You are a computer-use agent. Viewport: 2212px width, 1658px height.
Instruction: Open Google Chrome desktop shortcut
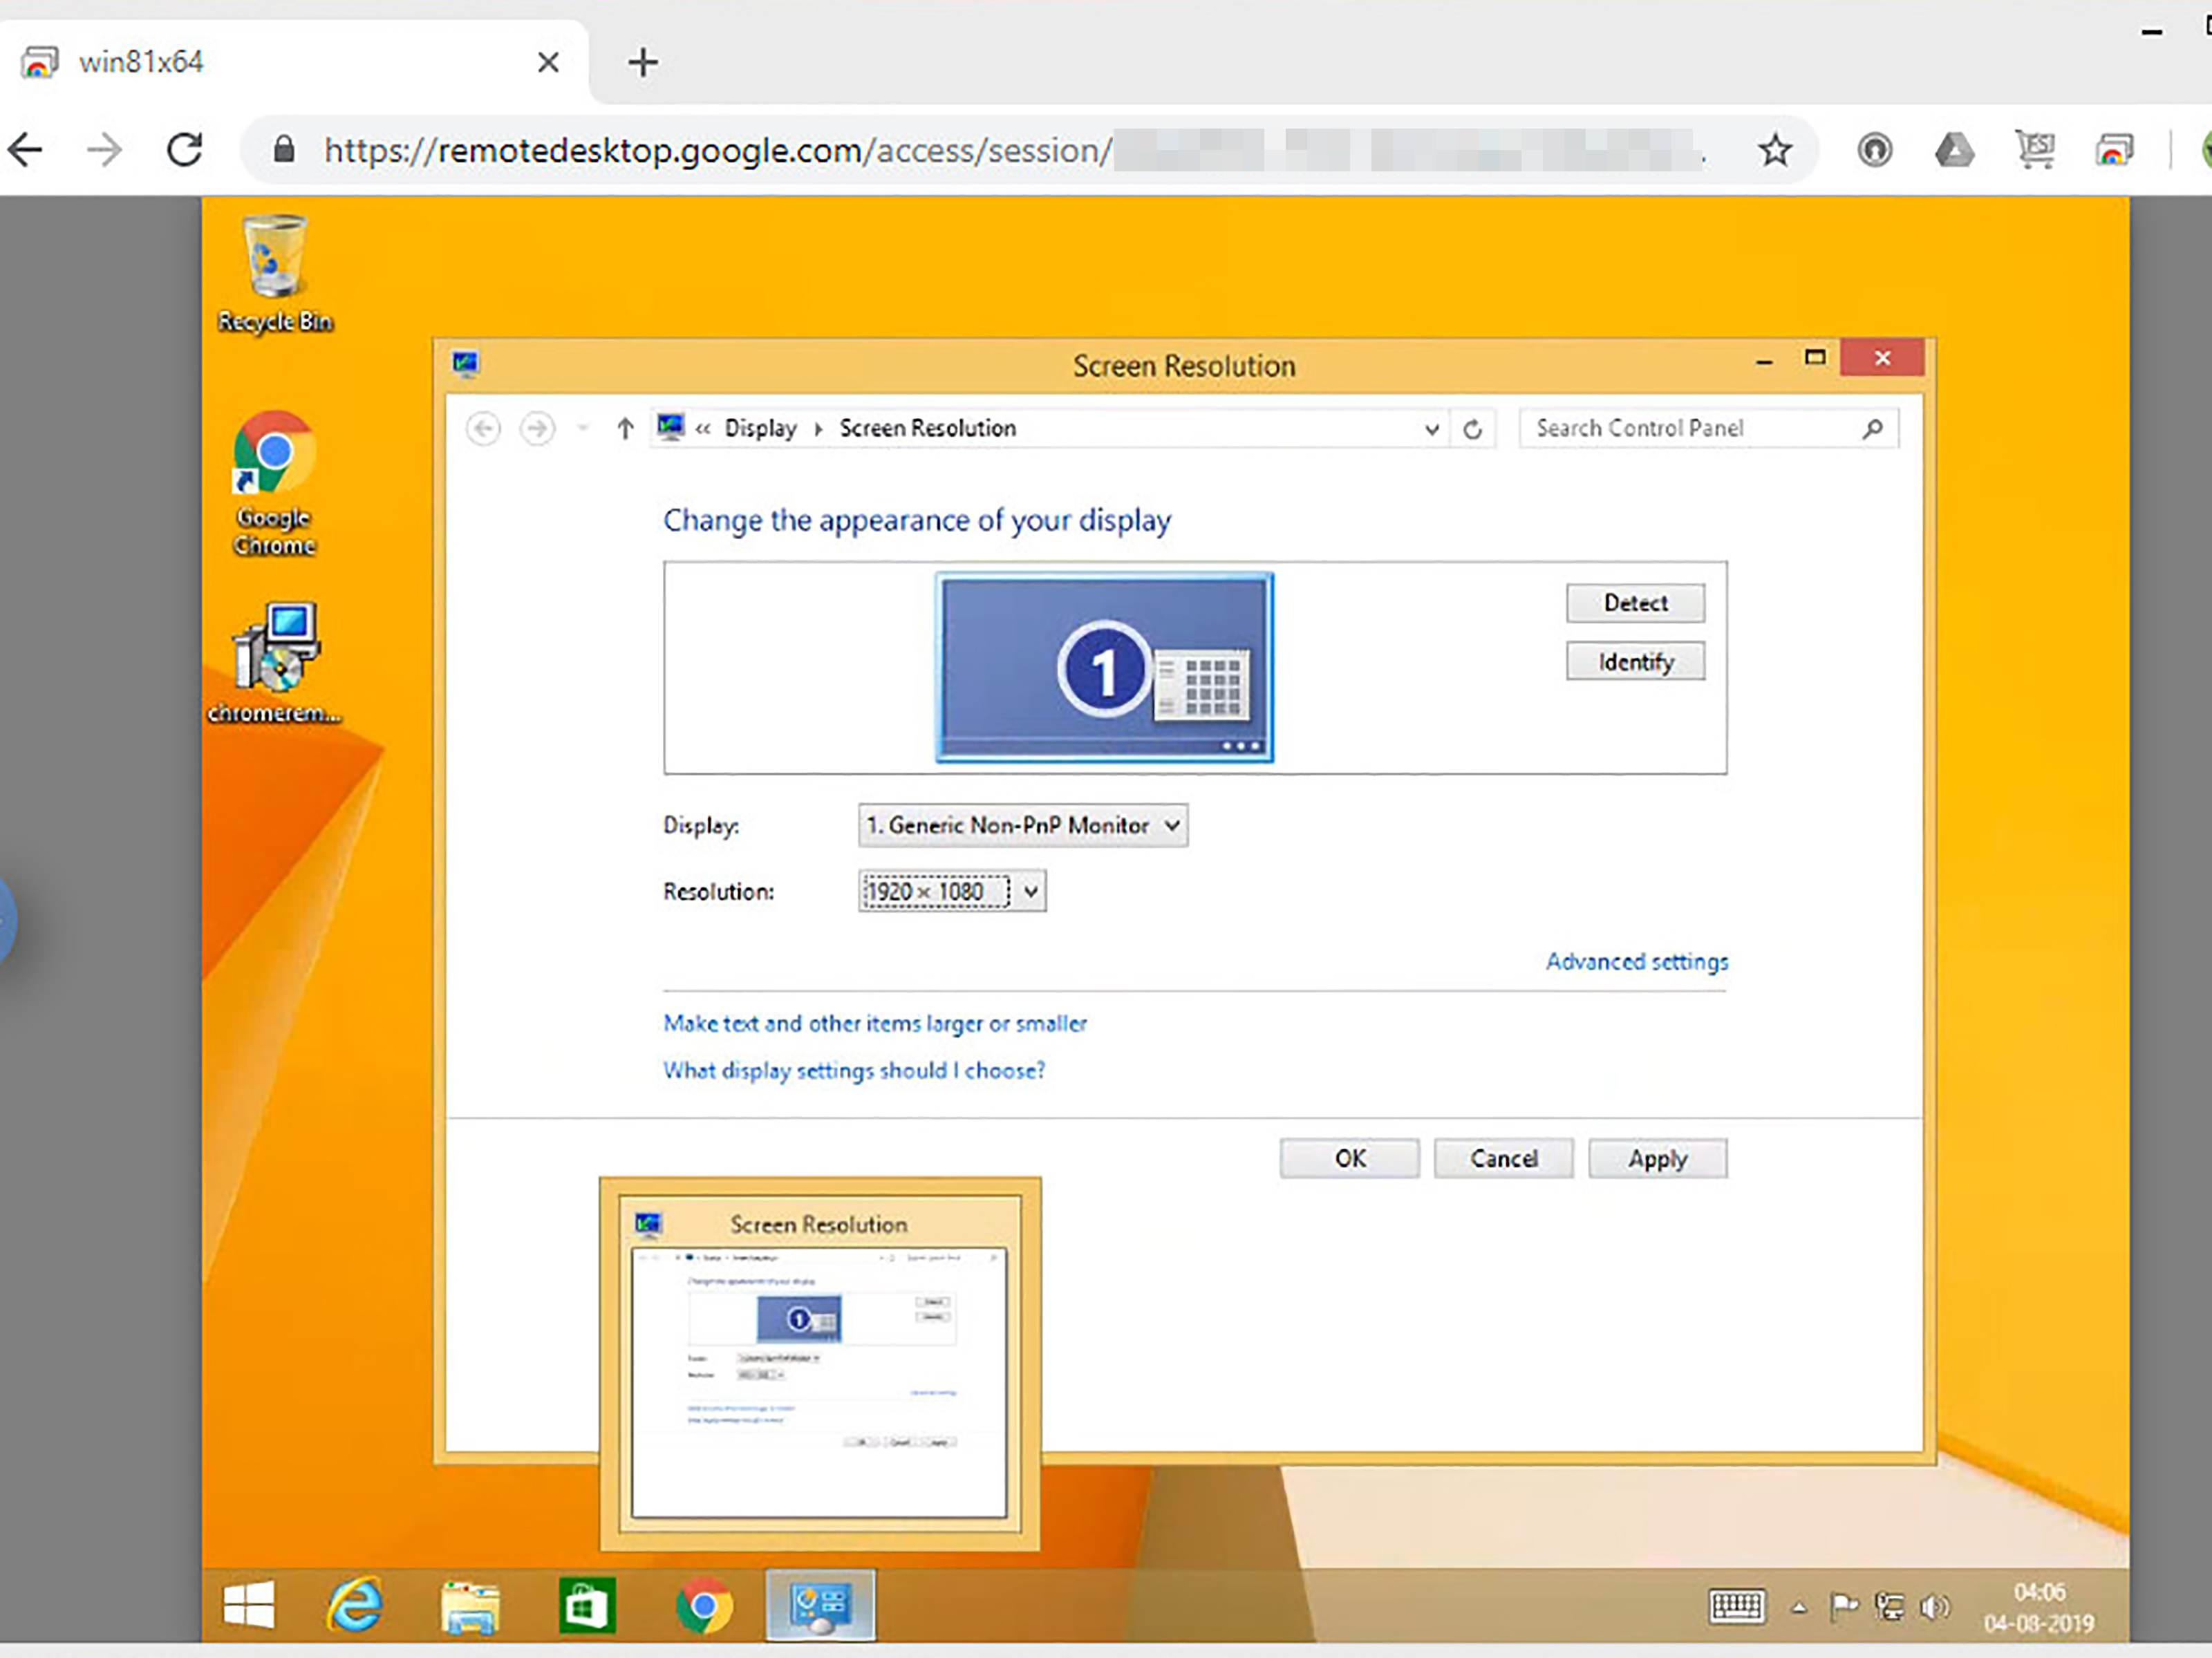point(274,482)
